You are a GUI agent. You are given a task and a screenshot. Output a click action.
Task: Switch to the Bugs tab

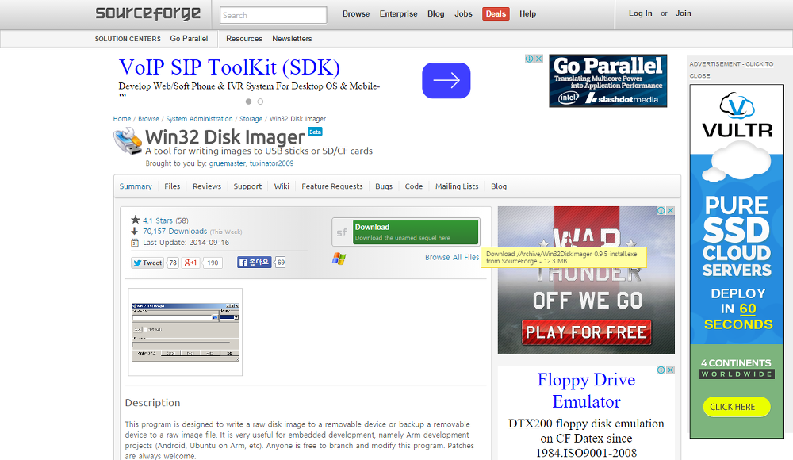pyautogui.click(x=384, y=186)
